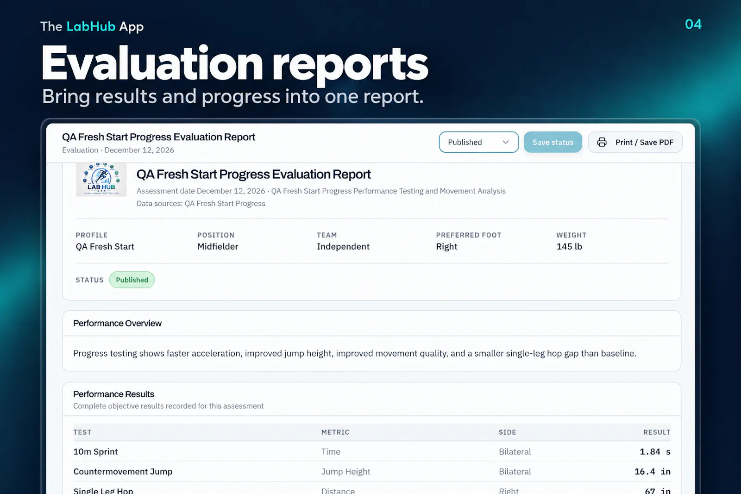Click the METRIC column header
The width and height of the screenshot is (741, 494).
coord(335,432)
